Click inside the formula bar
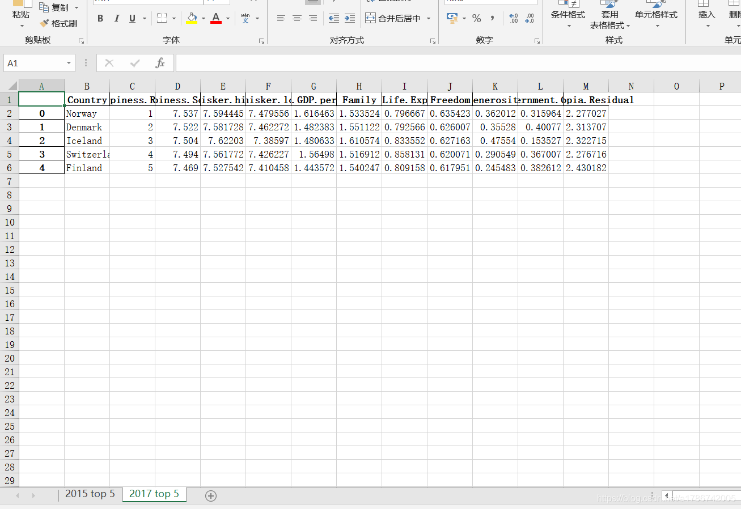The height and width of the screenshot is (509, 741). (458, 63)
